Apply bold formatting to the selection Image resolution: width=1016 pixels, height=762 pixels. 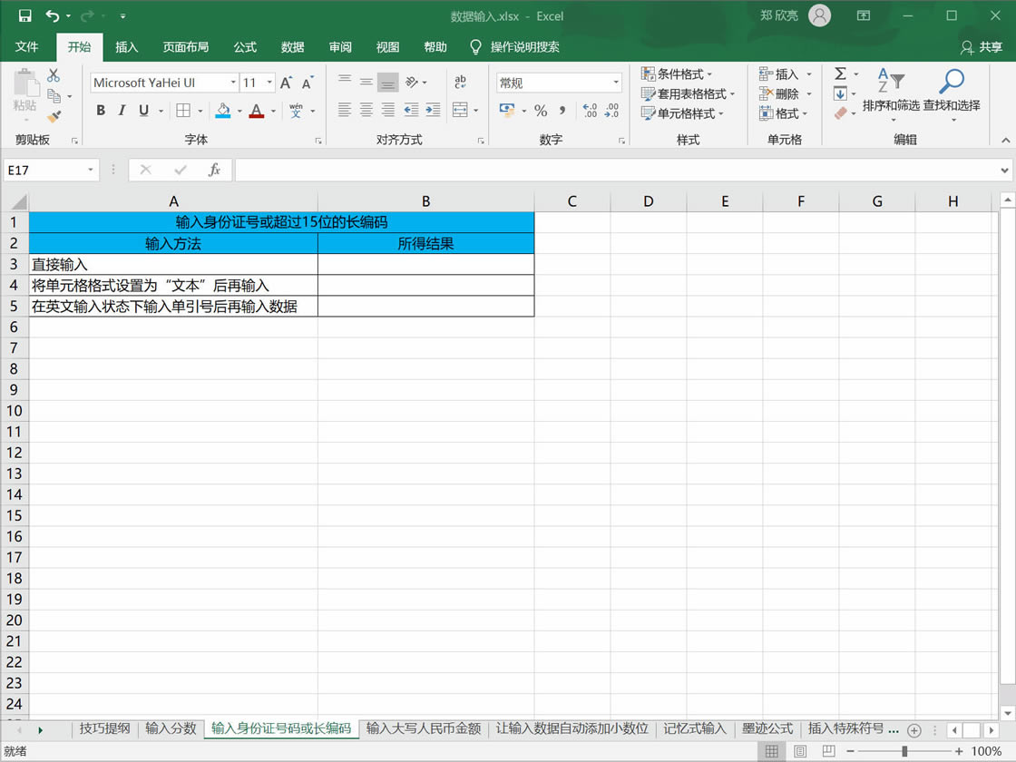point(101,111)
